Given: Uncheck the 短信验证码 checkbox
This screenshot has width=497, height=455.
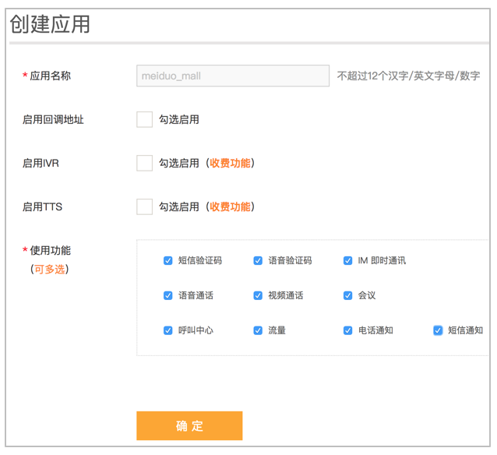Looking at the screenshot, I should click(167, 260).
